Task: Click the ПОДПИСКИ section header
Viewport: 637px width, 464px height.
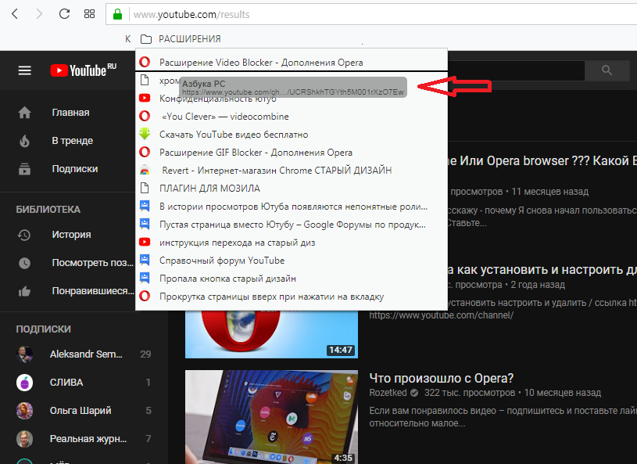Action: (44, 329)
